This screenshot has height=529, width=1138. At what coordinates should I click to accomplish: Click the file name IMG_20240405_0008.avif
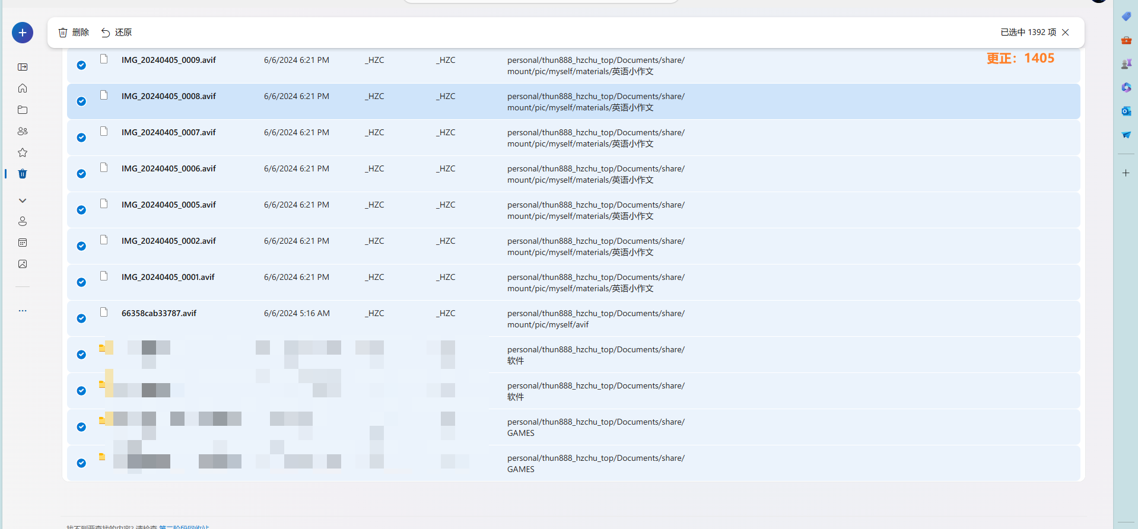(169, 96)
